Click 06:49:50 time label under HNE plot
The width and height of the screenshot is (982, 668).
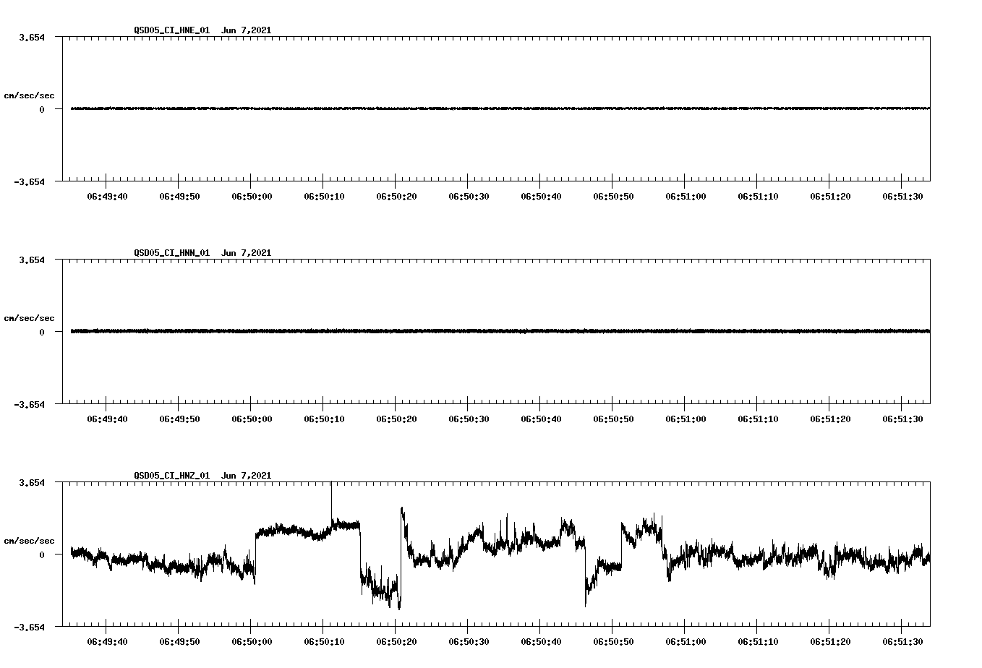click(x=179, y=197)
